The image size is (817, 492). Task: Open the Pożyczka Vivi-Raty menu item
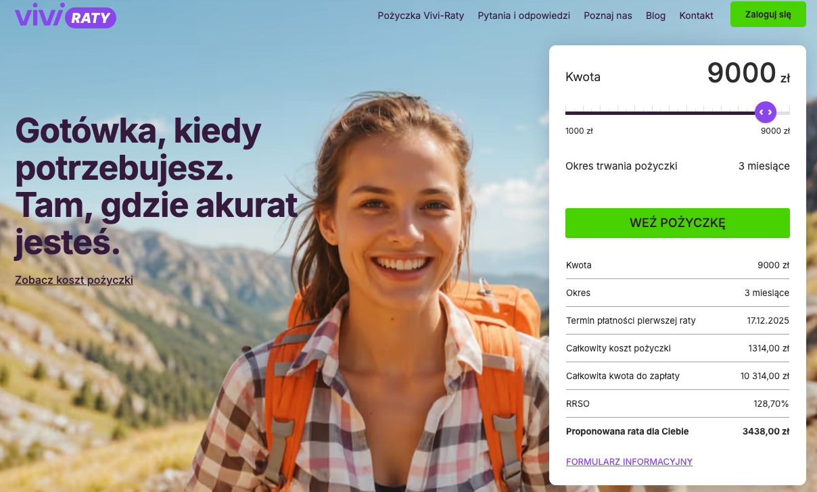point(421,16)
